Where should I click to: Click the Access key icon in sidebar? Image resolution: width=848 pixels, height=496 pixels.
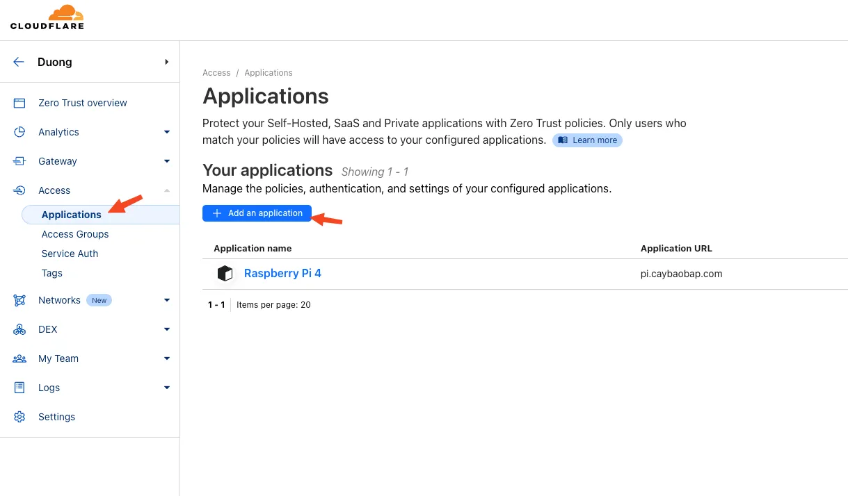(19, 190)
